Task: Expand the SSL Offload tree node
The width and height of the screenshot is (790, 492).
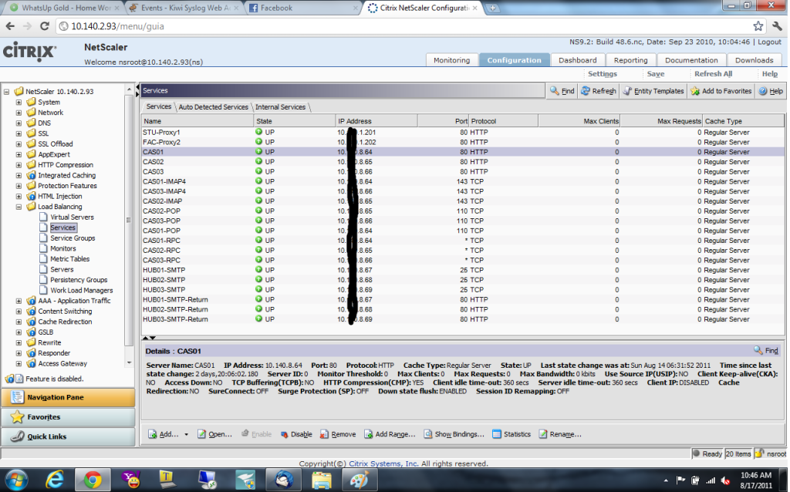Action: click(x=19, y=143)
